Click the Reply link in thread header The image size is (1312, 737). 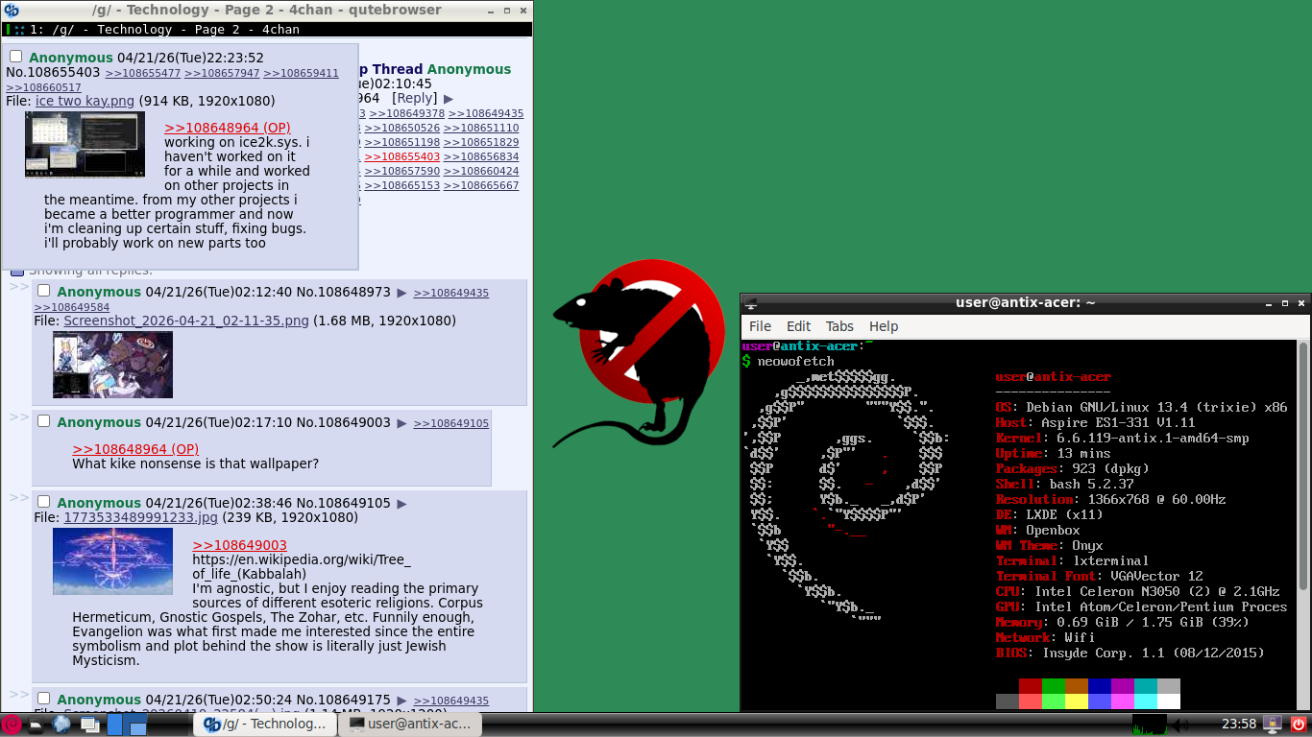click(415, 98)
